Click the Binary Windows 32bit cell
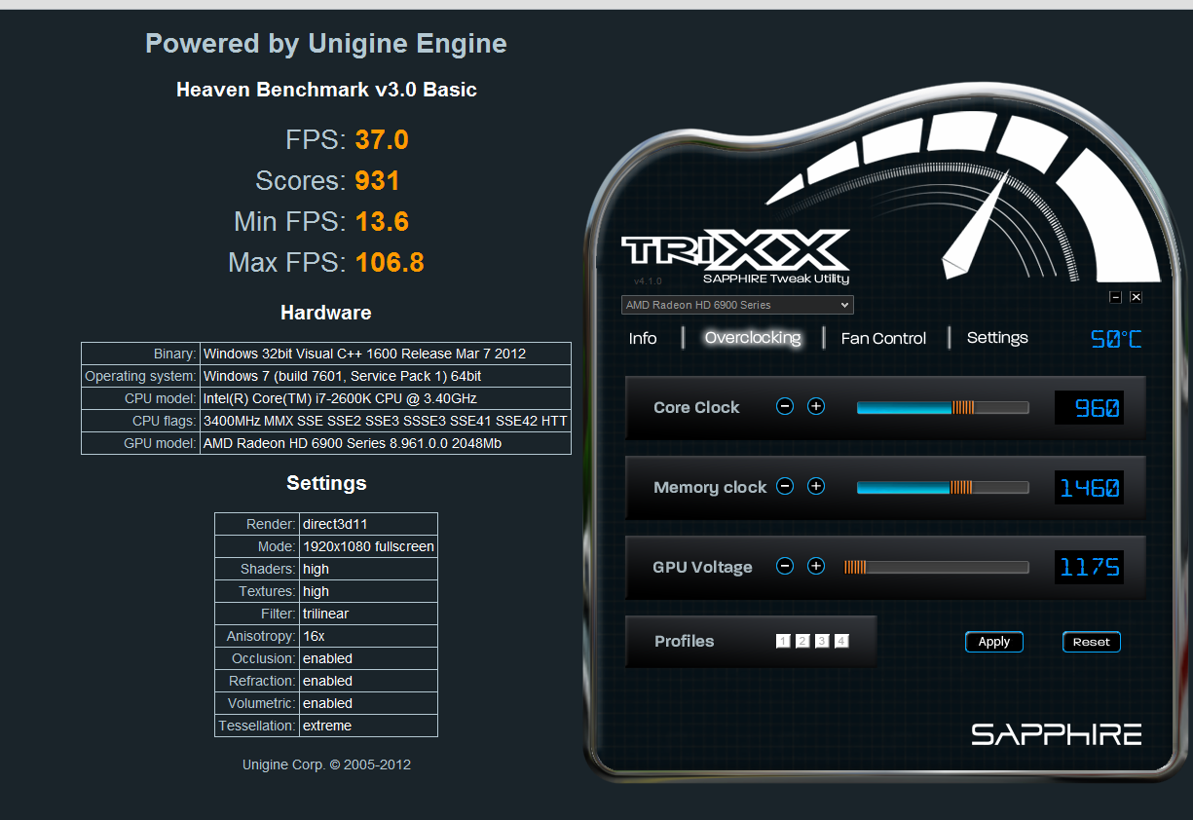The width and height of the screenshot is (1193, 820). pos(386,354)
